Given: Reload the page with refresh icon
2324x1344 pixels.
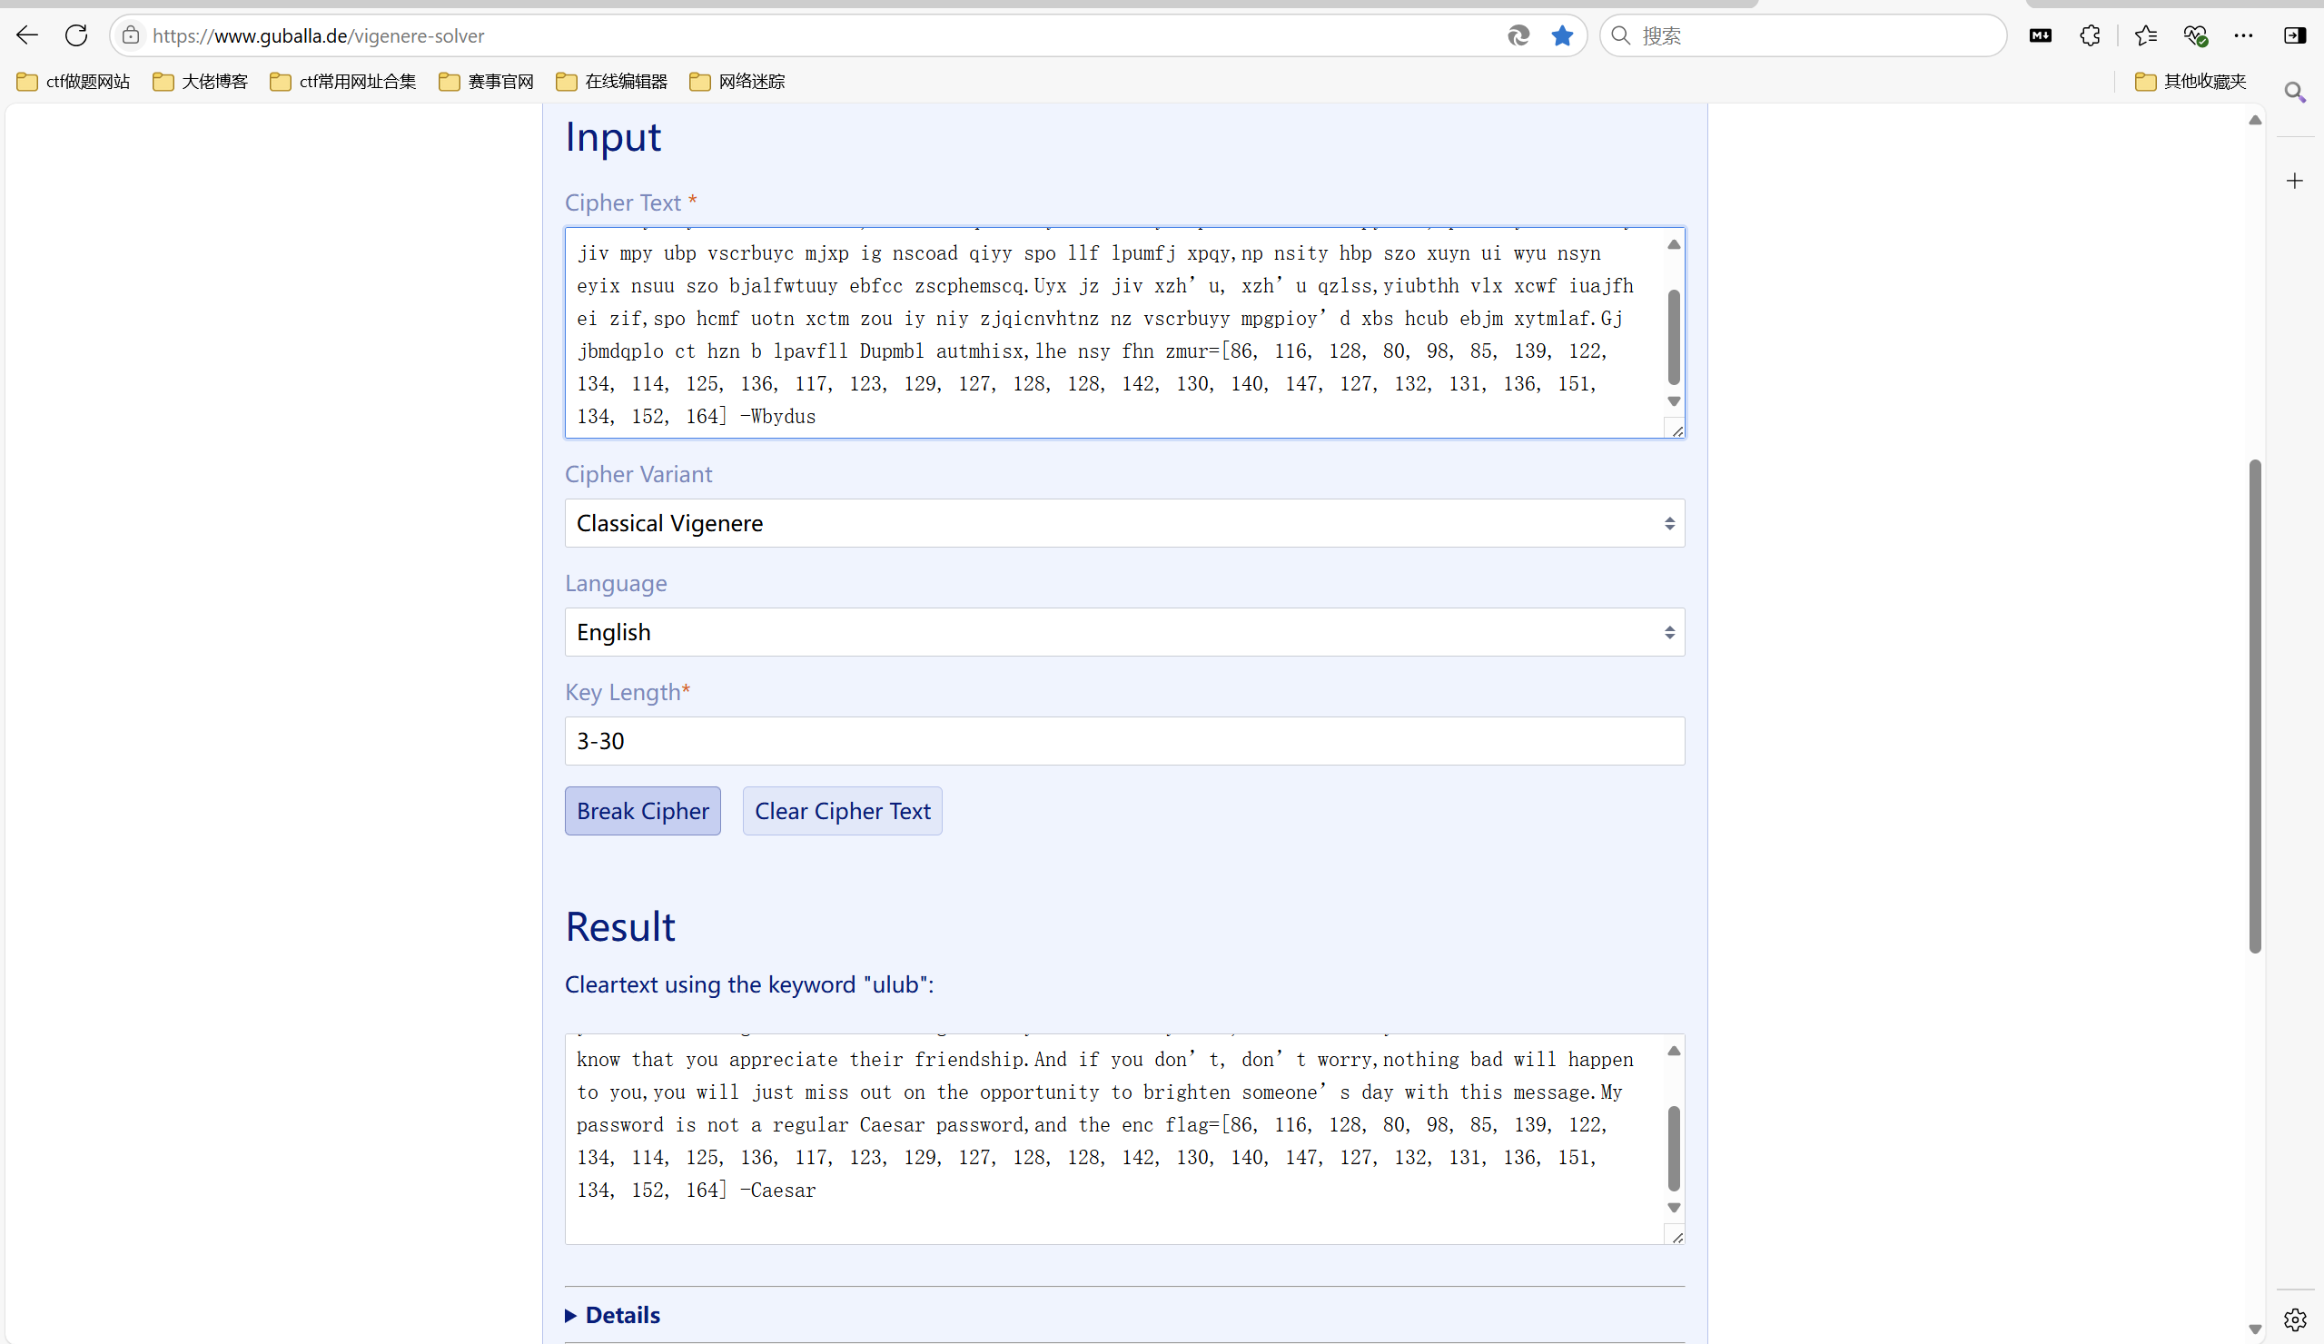Looking at the screenshot, I should click(76, 35).
